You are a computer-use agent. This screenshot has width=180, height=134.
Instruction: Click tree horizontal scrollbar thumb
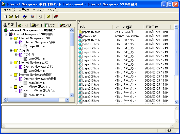point(33,99)
